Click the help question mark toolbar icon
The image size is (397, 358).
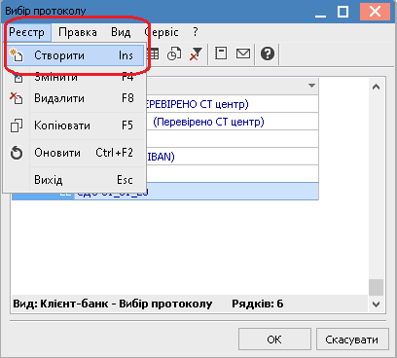[268, 54]
